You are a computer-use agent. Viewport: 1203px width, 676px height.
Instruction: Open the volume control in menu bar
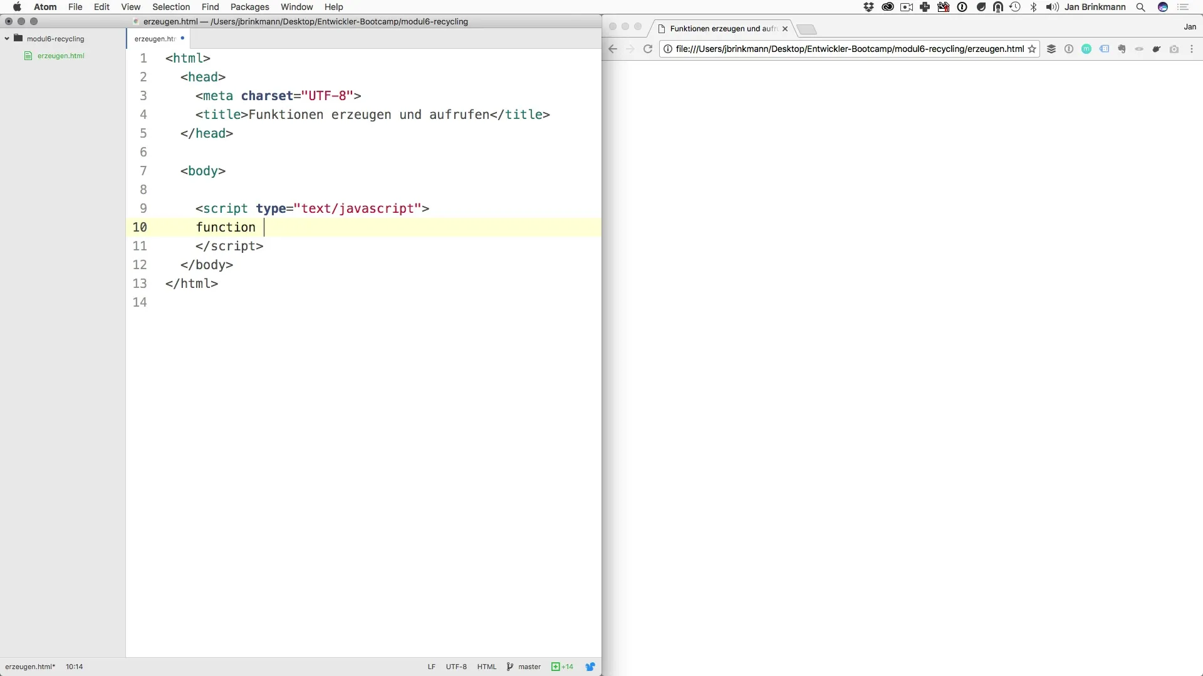(x=1052, y=7)
